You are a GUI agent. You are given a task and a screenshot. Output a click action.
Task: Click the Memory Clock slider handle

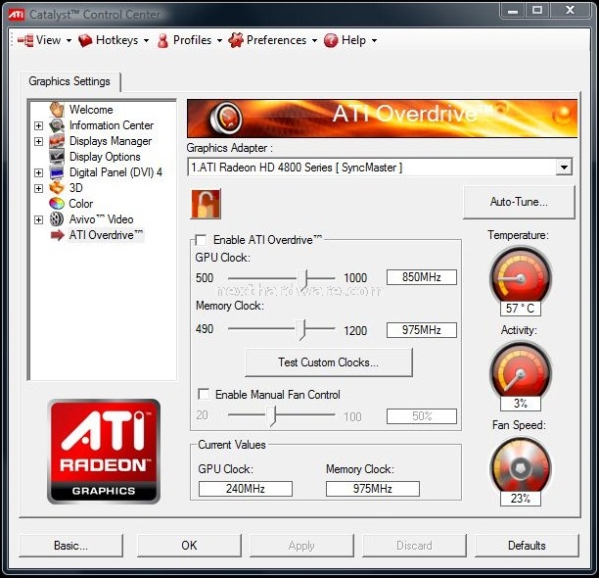click(301, 329)
